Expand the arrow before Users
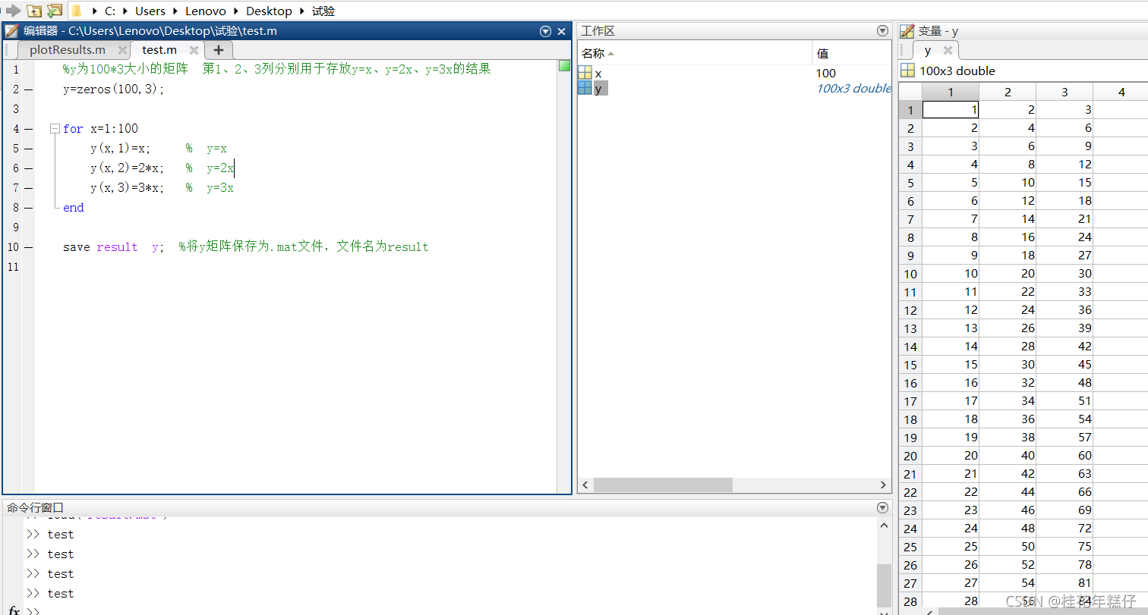Viewport: 1148px width, 615px height. (x=126, y=11)
